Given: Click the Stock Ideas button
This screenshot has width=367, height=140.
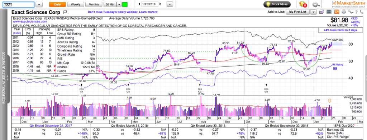Looking at the screenshot, I should point(277,4).
